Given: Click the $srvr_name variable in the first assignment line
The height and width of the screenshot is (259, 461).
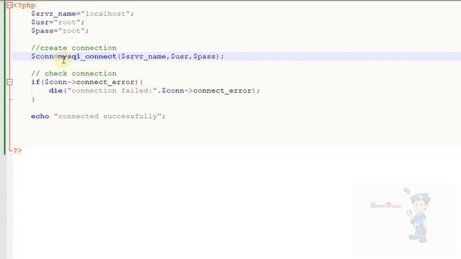Looking at the screenshot, I should coord(53,14).
